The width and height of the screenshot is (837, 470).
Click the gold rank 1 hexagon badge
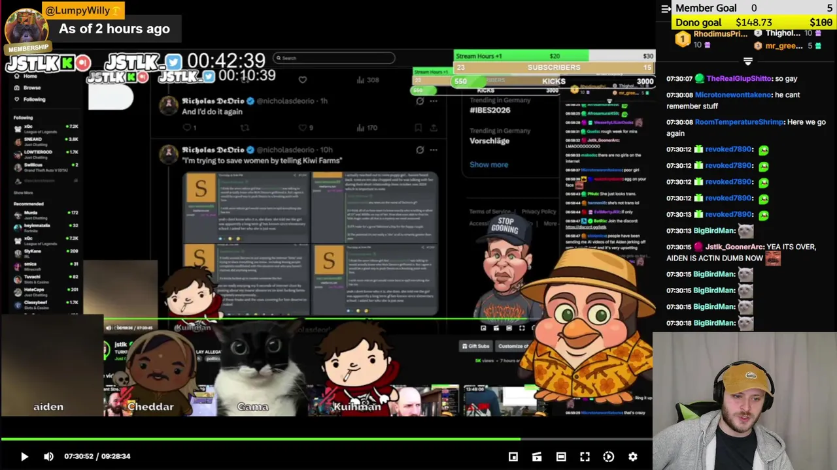683,40
